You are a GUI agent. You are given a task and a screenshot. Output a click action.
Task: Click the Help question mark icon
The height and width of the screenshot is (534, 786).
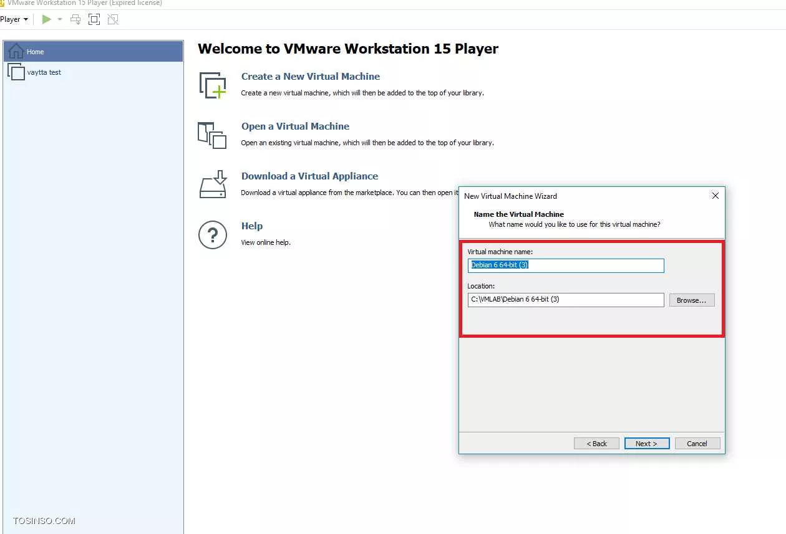(x=212, y=234)
